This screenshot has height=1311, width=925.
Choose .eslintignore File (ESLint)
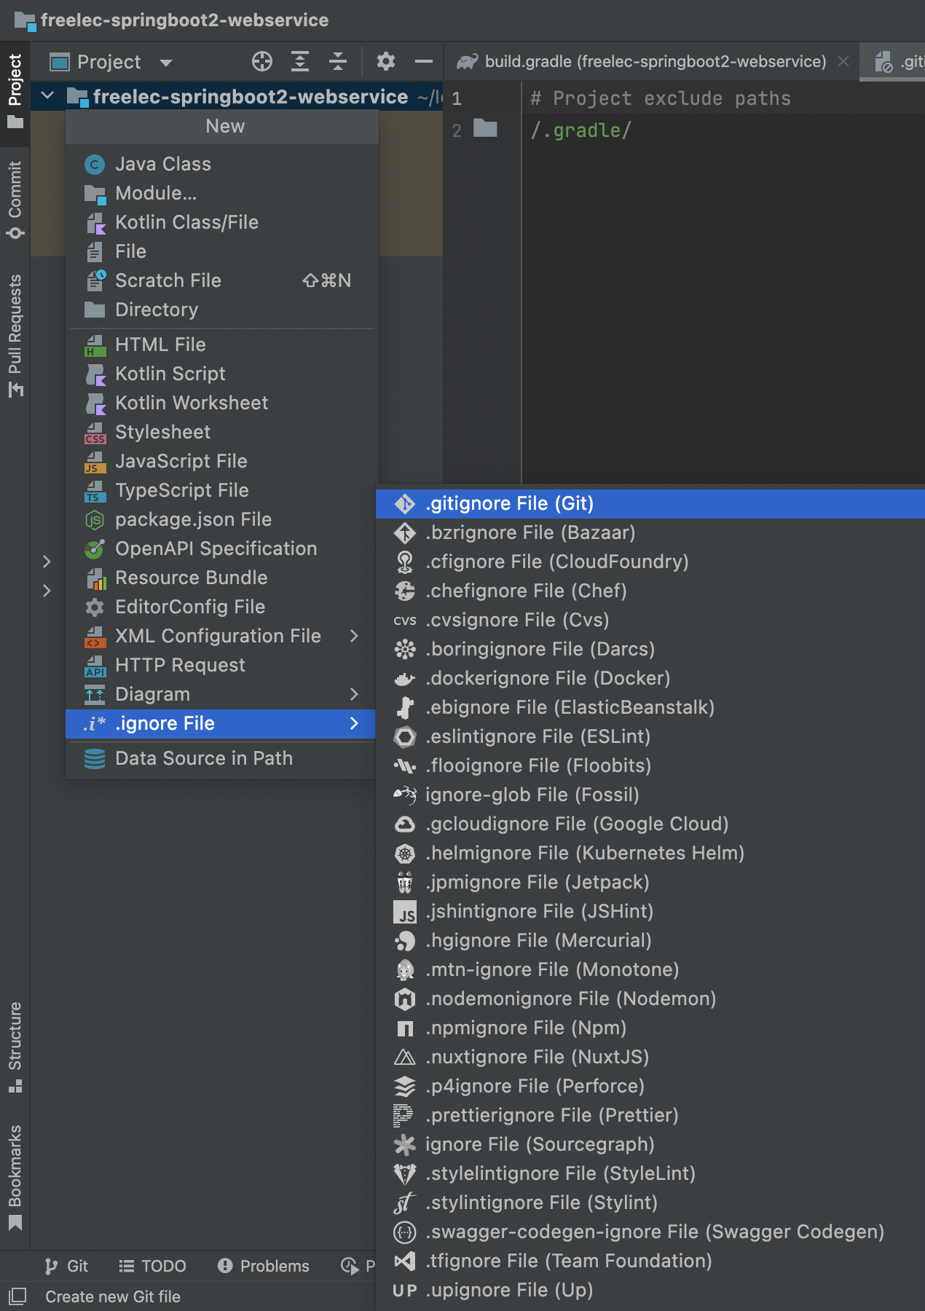tap(650, 736)
